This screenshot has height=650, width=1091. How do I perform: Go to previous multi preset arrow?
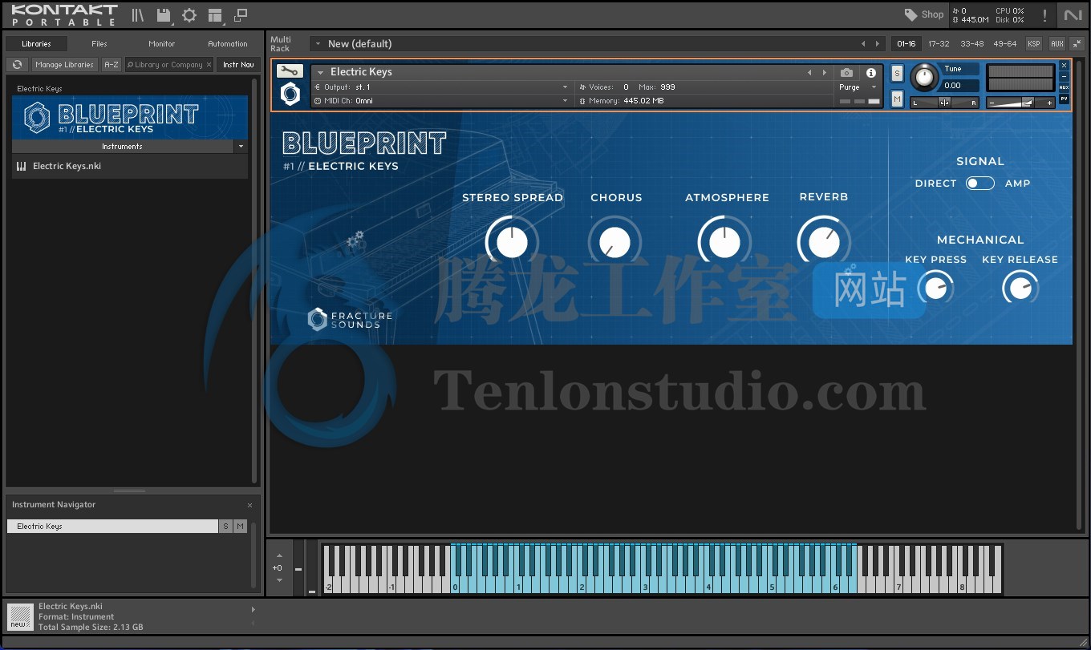coord(863,44)
